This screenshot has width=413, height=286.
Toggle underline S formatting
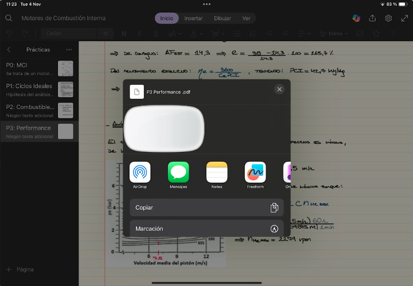click(156, 34)
